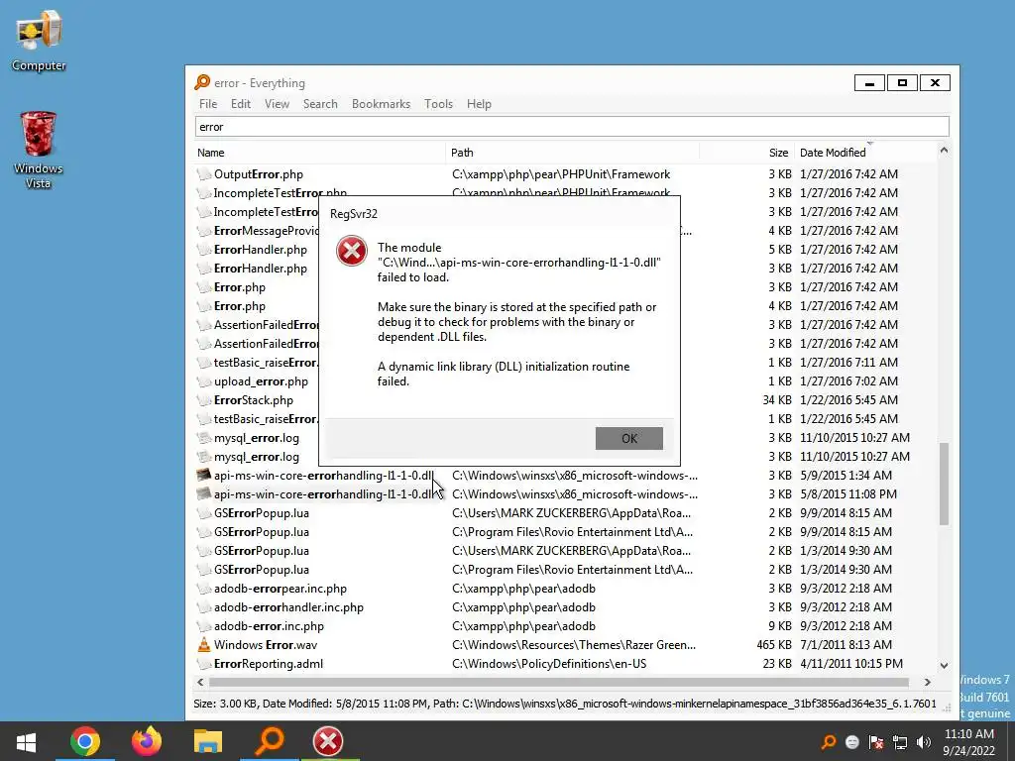Click the horizontal scrollbar left arrow
The width and height of the screenshot is (1015, 761).
(200, 682)
